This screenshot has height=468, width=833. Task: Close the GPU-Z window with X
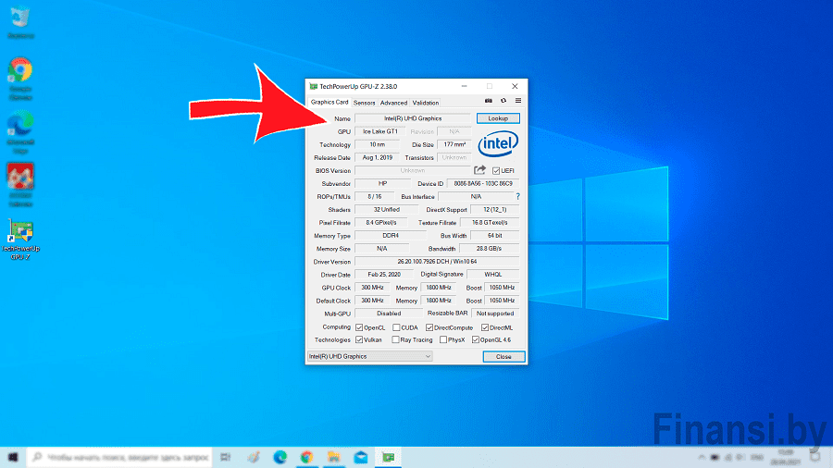pos(515,87)
